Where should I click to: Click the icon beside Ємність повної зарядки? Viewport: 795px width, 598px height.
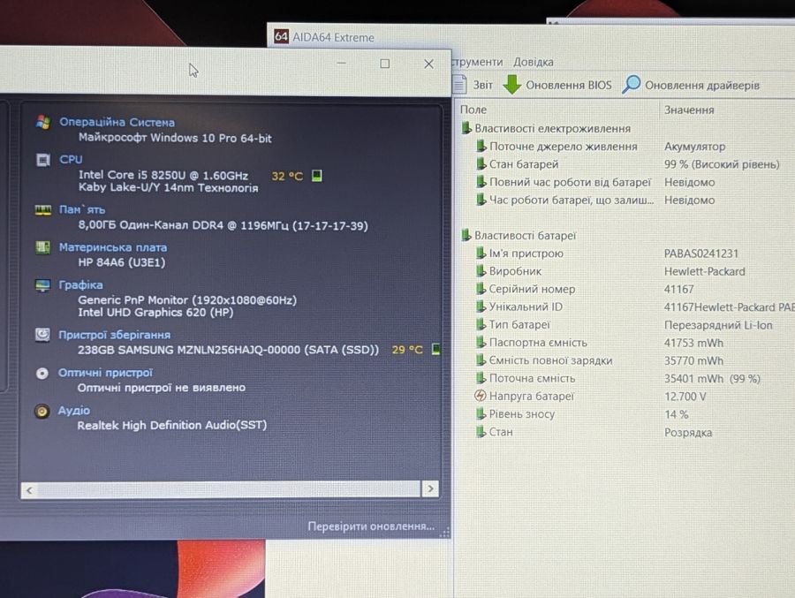[481, 360]
